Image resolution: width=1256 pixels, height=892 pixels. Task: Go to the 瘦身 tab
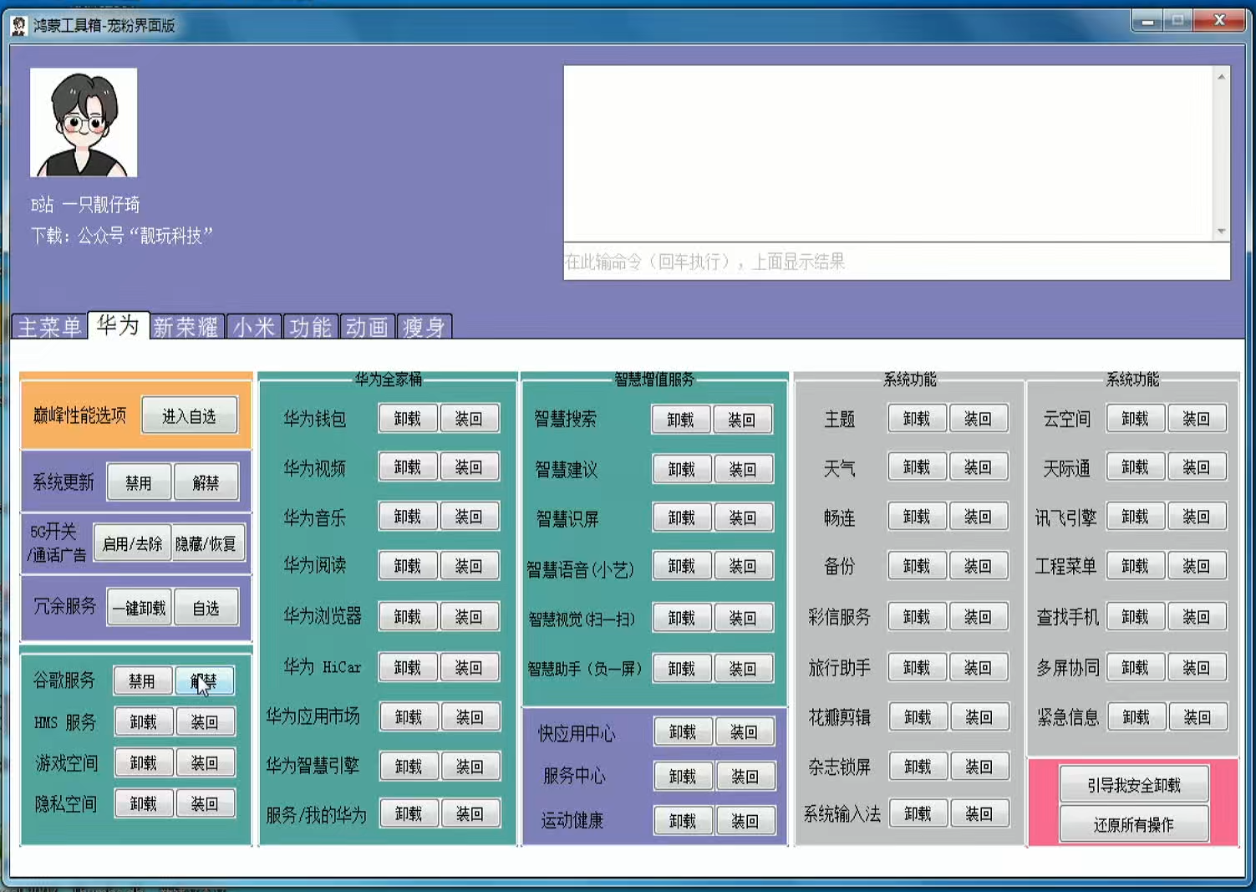pyautogui.click(x=424, y=326)
